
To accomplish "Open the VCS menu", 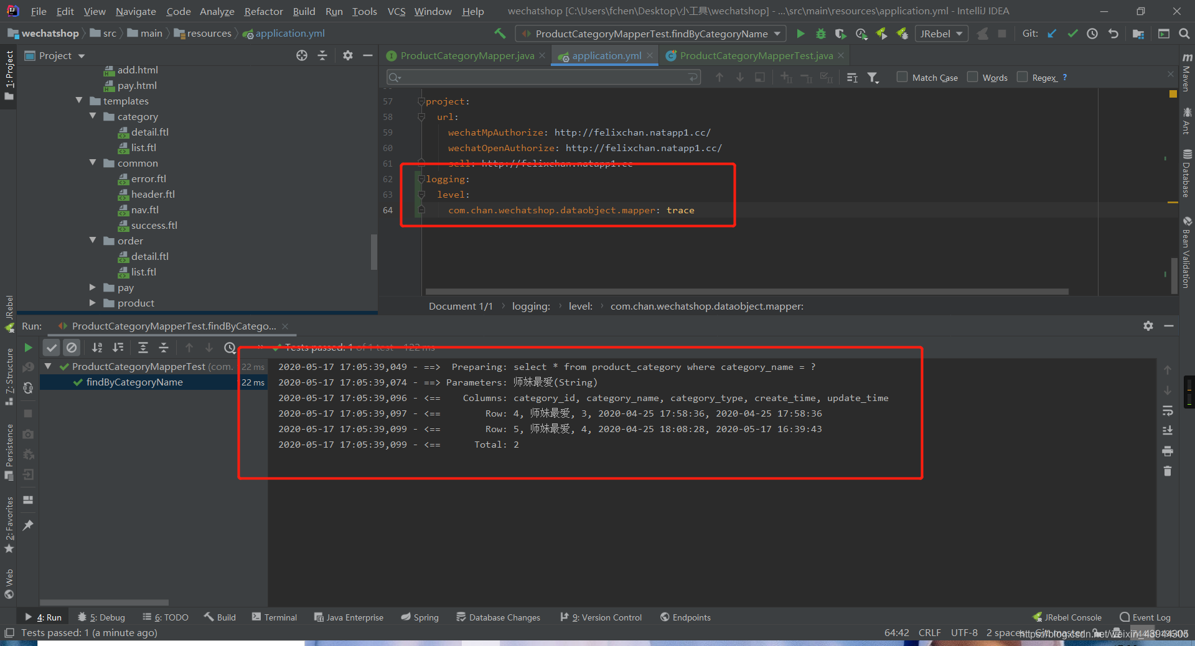I will point(396,11).
